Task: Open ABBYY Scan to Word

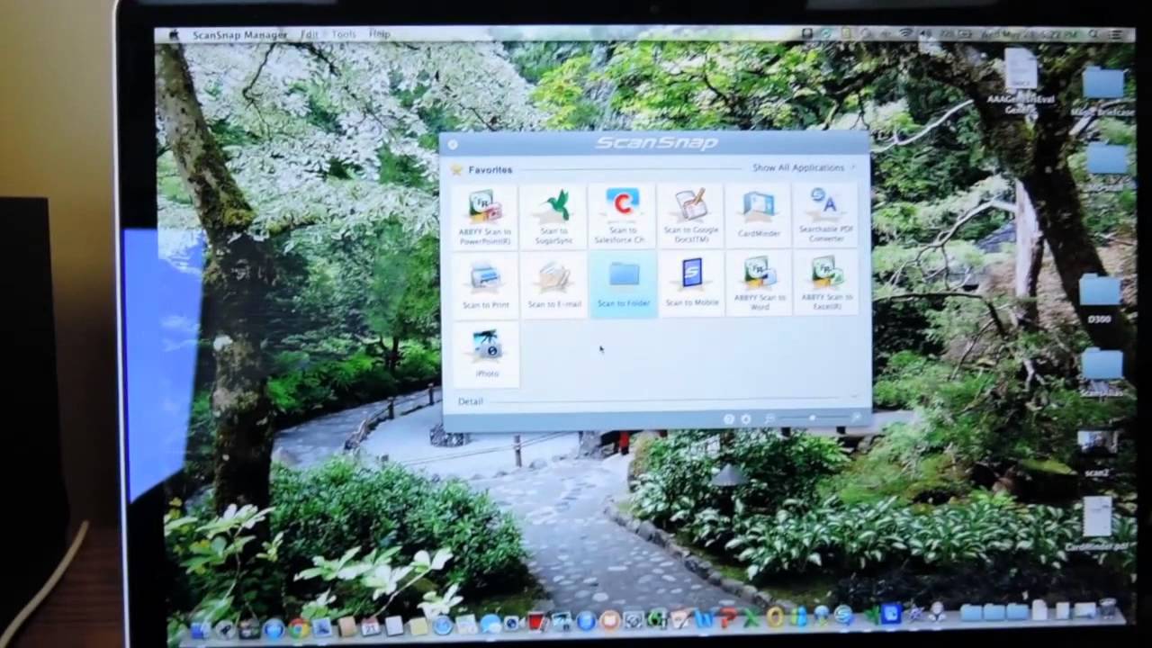Action: tap(759, 283)
